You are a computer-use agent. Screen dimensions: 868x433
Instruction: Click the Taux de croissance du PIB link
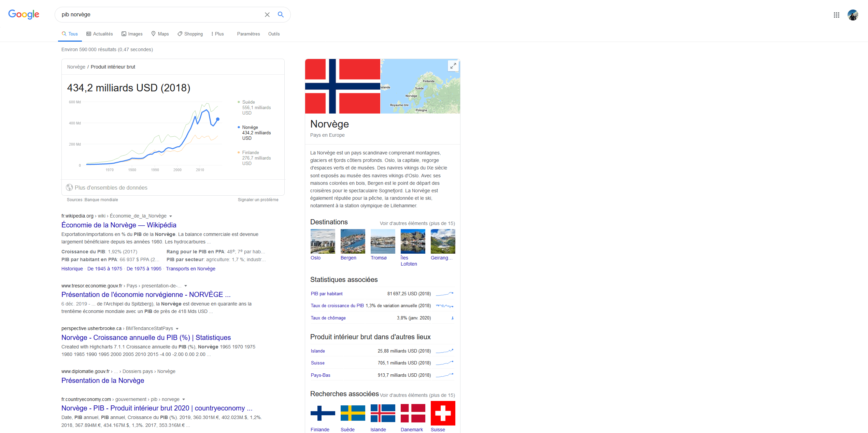(337, 306)
